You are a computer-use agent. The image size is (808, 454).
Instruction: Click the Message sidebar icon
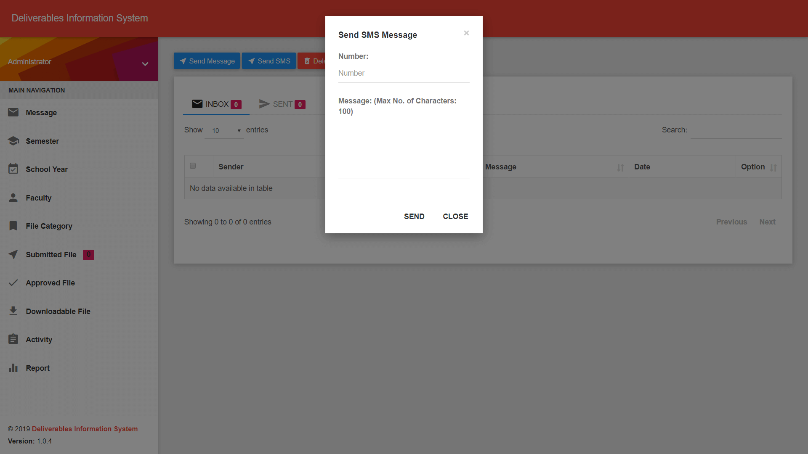tap(13, 113)
